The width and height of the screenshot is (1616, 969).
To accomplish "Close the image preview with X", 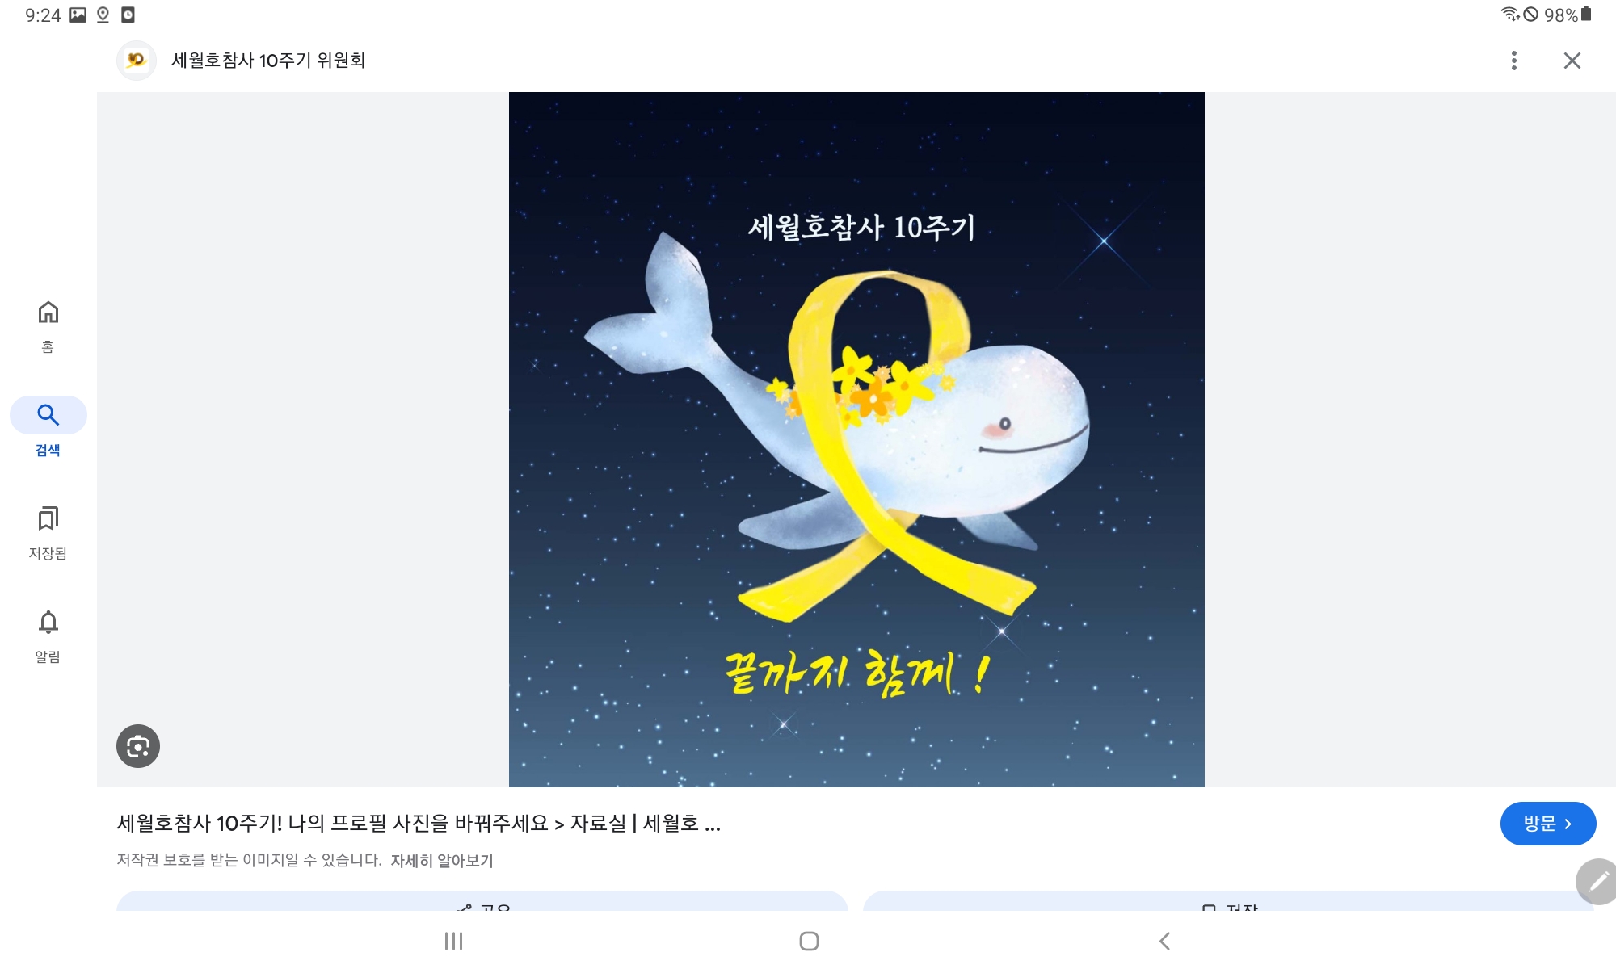I will [x=1572, y=61].
